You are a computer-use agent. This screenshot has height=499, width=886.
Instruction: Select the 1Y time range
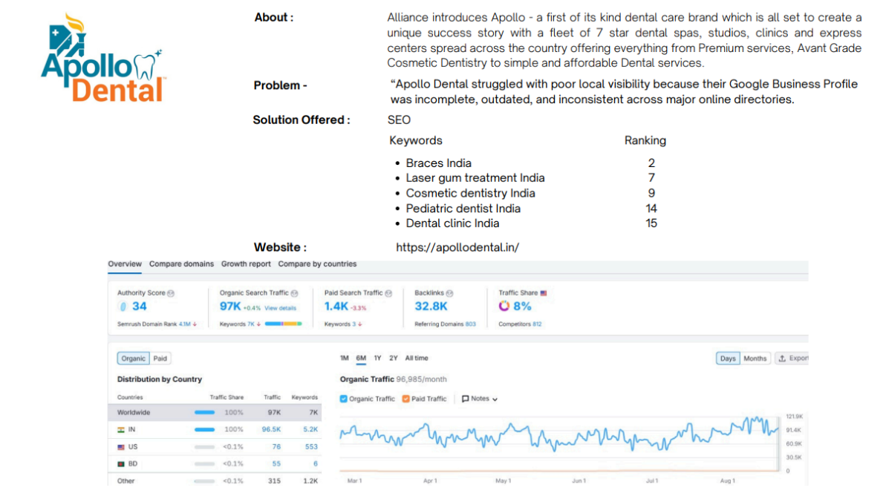[x=377, y=359]
